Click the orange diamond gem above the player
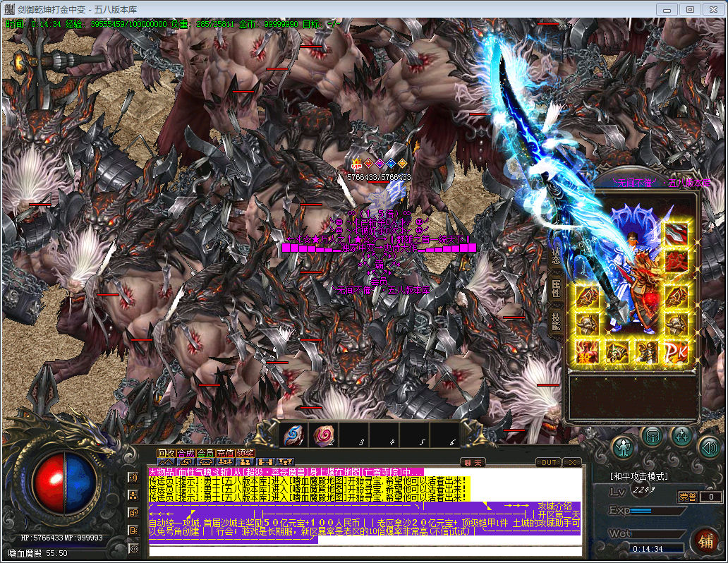The width and height of the screenshot is (728, 563). [x=402, y=163]
